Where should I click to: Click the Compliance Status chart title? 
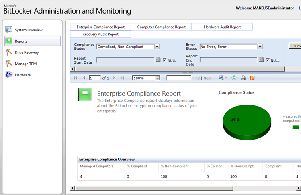click(236, 92)
